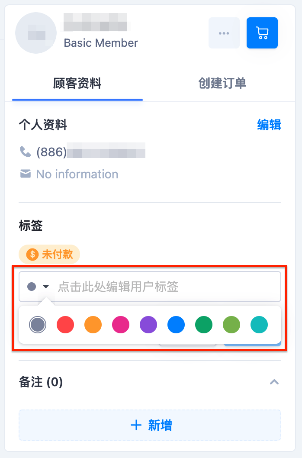
Task: Choose the orange color swatch
Action: click(x=93, y=325)
